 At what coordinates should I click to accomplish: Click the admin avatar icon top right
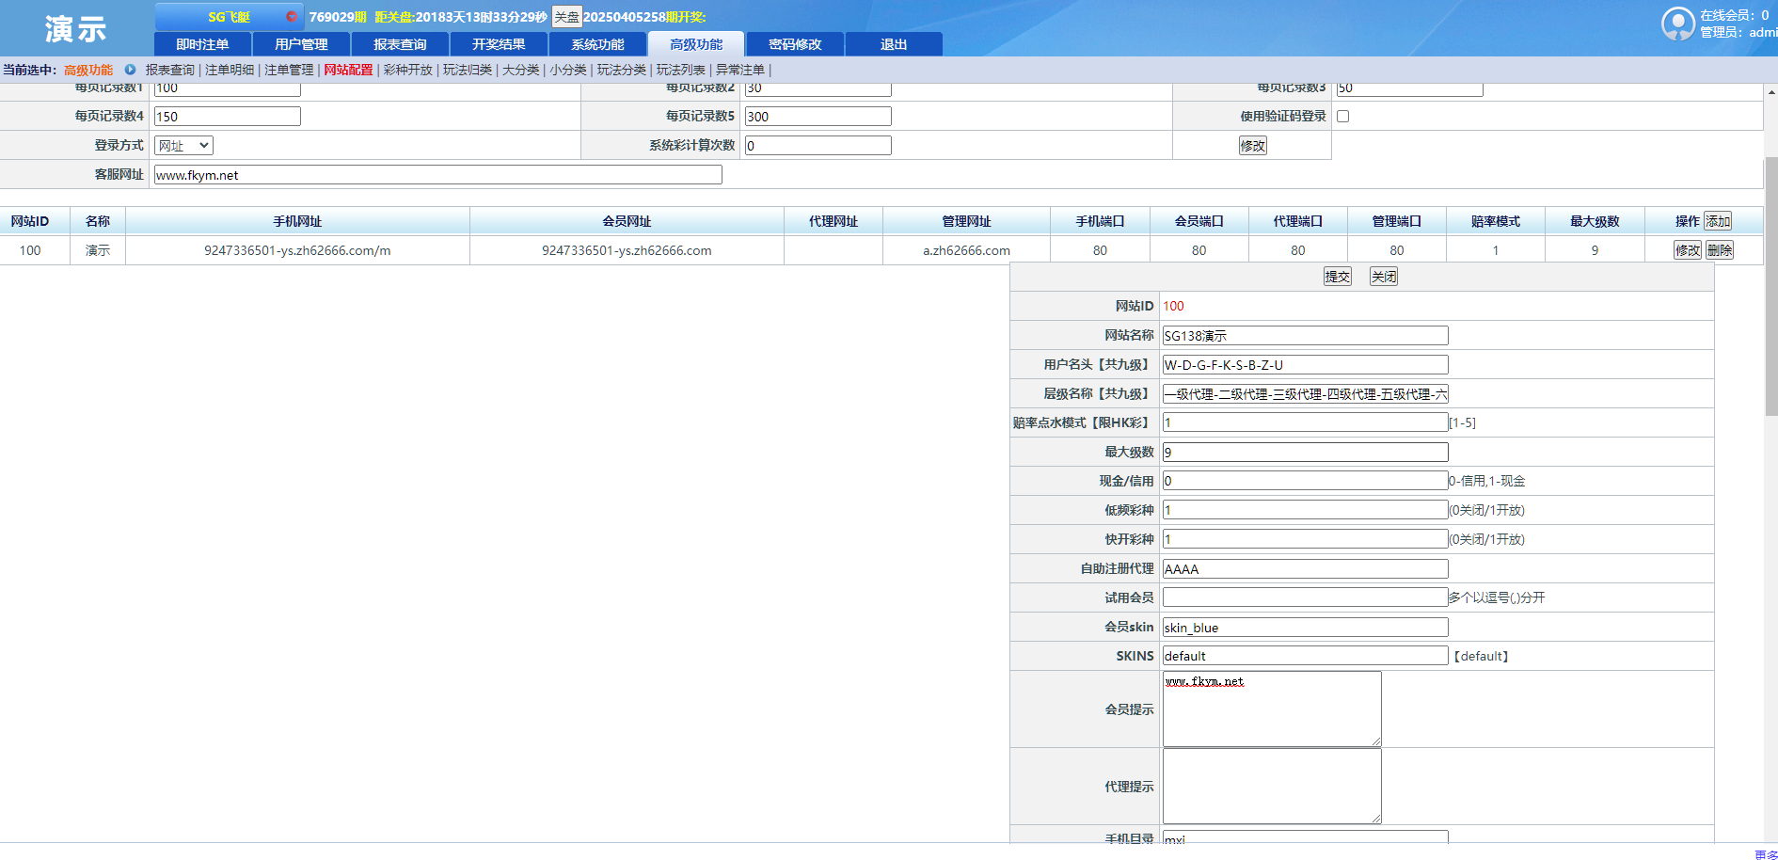pos(1678,22)
